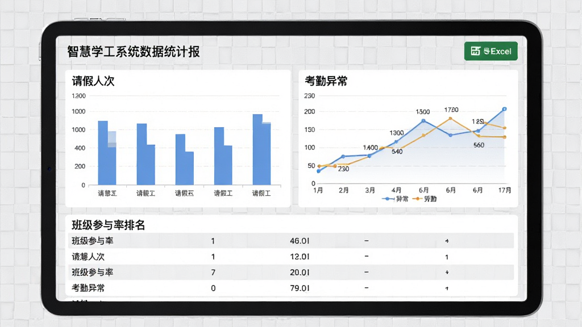Viewport: 582px width, 327px height.
Task: Click the 560 data label on the line chart
Action: (x=479, y=145)
